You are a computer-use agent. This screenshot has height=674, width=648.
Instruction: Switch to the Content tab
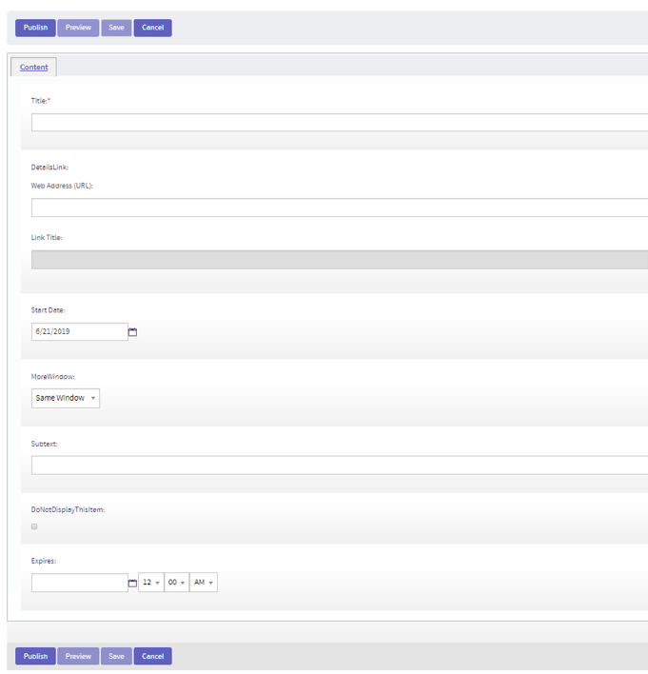pos(34,68)
